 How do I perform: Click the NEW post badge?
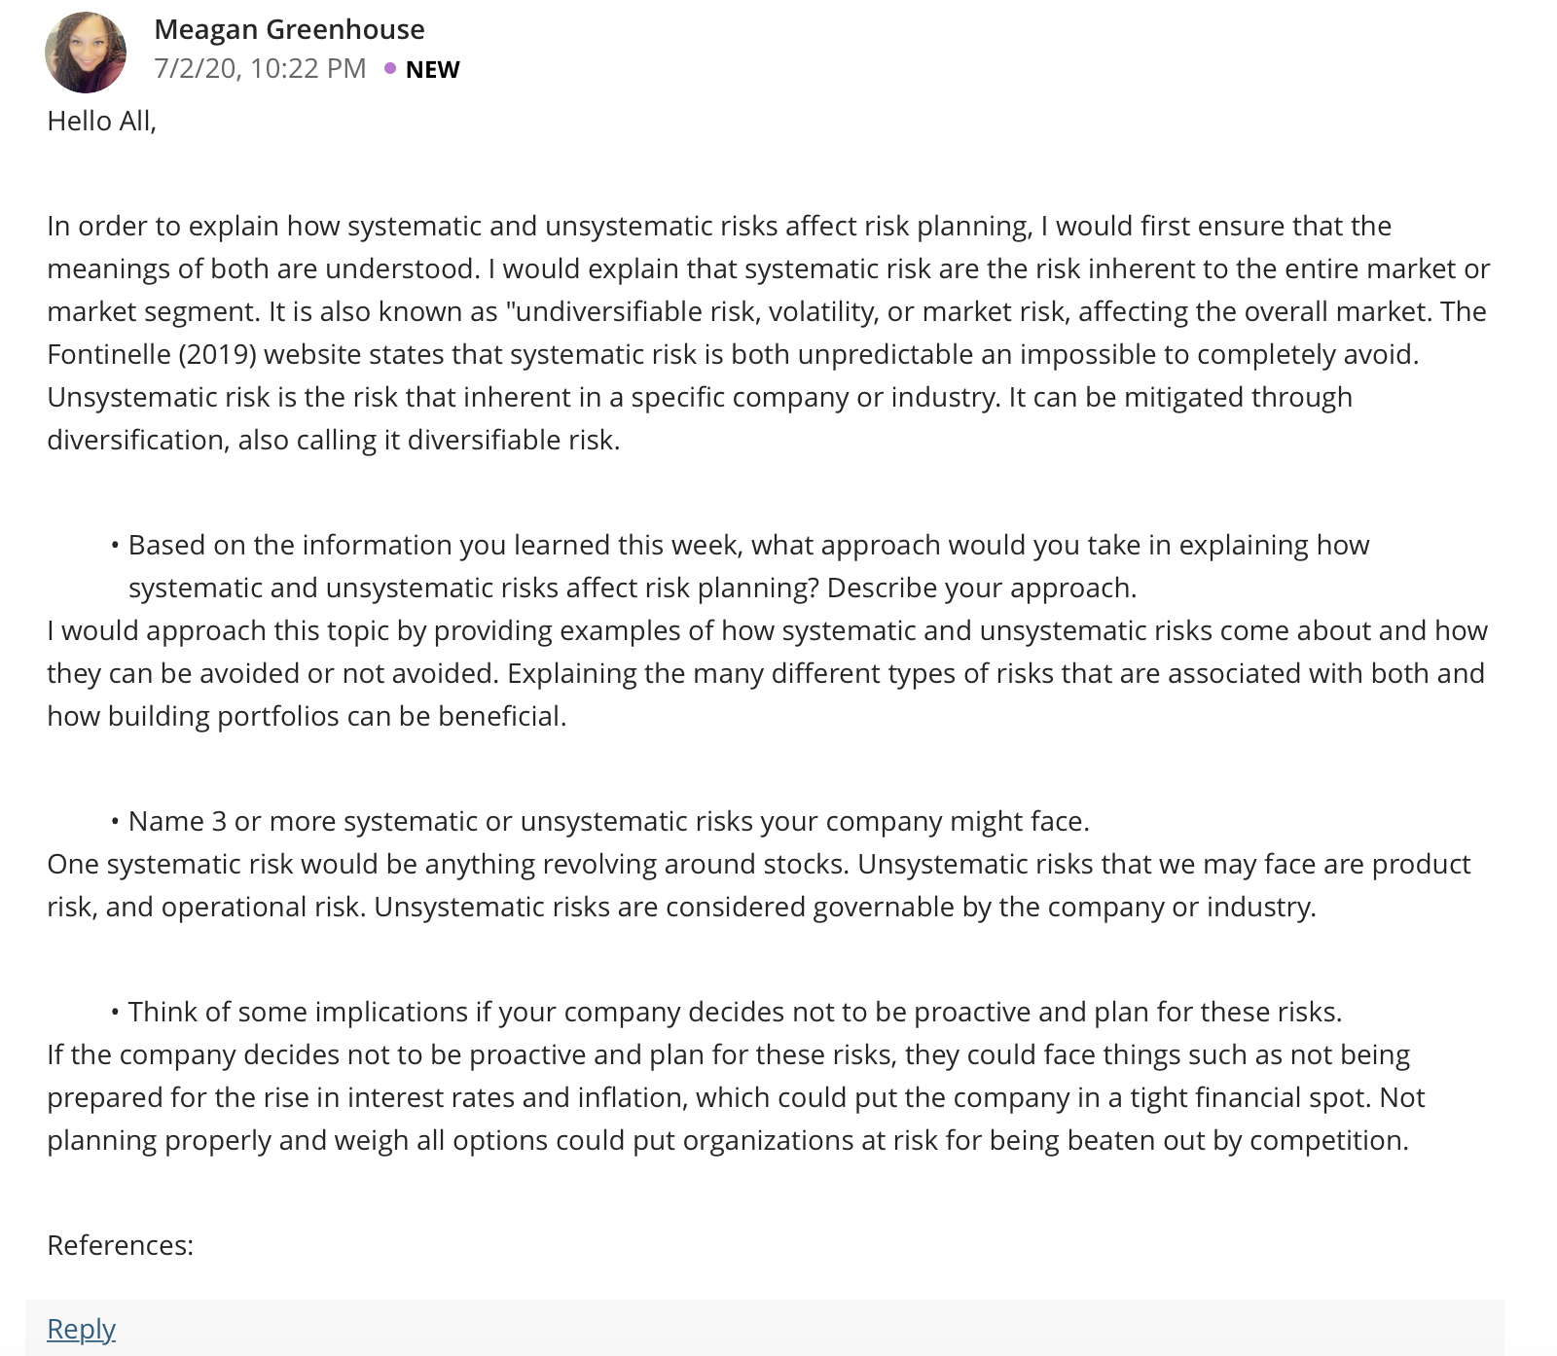pyautogui.click(x=432, y=69)
